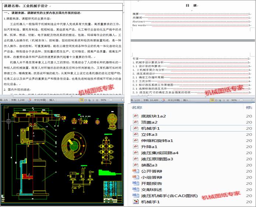Click 字数: 3,248 word count in left Word
This screenshot has width=256, height=207.
(18, 100)
